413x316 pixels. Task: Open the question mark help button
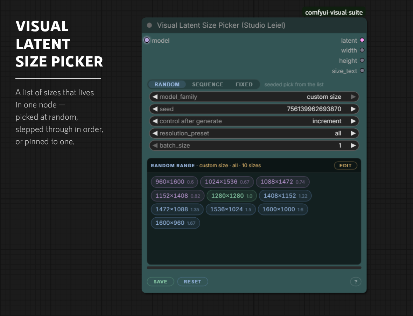[356, 282]
